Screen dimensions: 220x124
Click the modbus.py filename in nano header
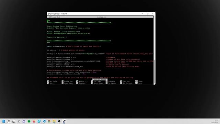[101, 17]
